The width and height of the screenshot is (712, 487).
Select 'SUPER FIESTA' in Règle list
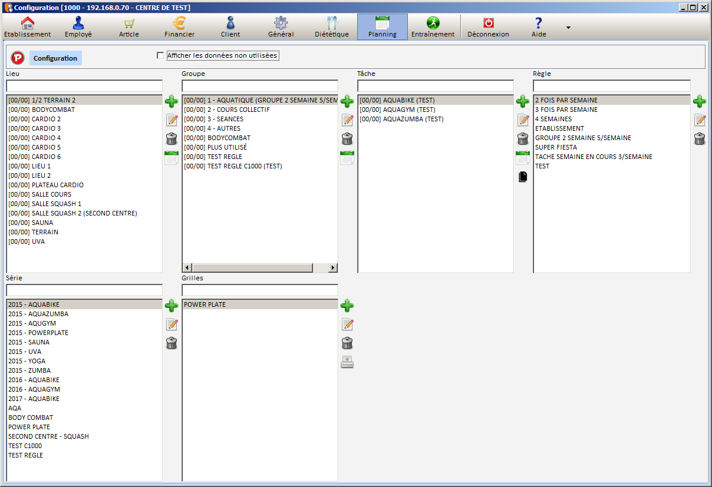click(556, 147)
